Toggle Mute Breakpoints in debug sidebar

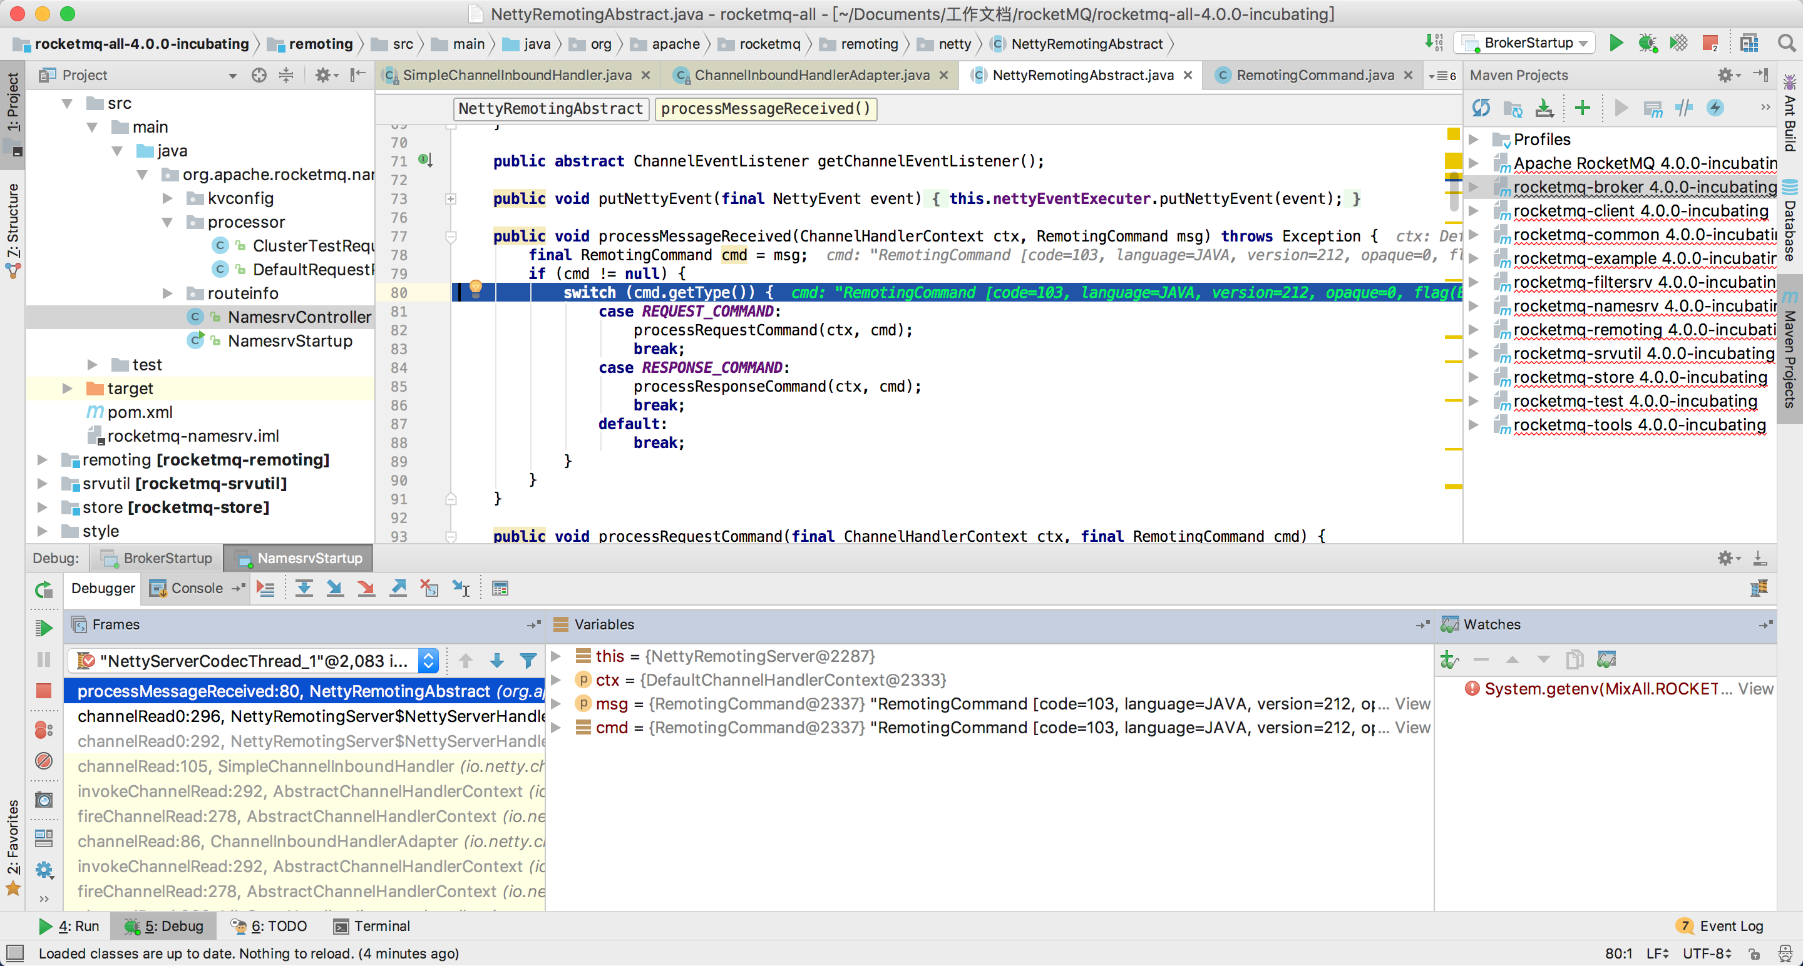(x=43, y=760)
